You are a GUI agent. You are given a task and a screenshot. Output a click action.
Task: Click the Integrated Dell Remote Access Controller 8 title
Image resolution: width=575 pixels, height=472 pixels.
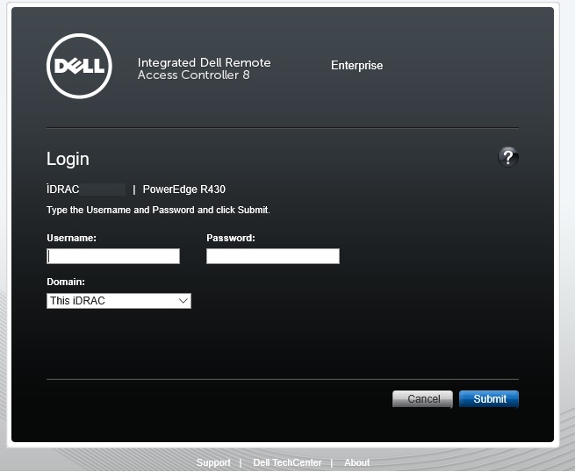point(205,68)
